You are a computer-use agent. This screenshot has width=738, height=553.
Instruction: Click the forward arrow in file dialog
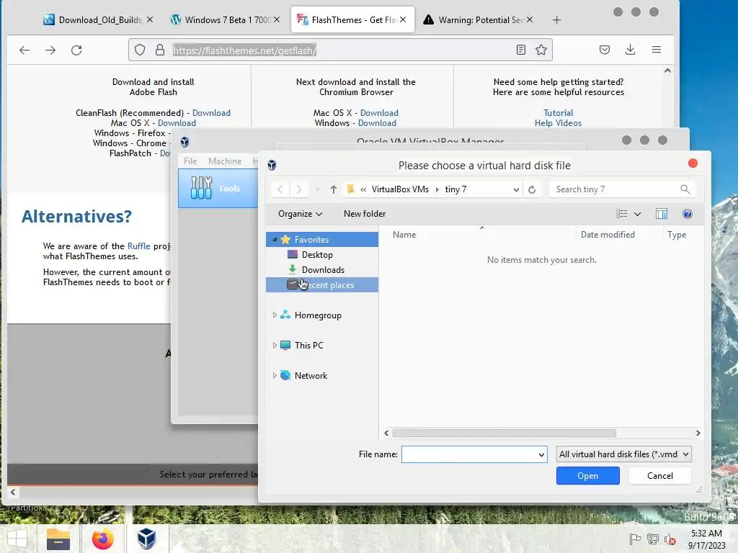pos(299,189)
